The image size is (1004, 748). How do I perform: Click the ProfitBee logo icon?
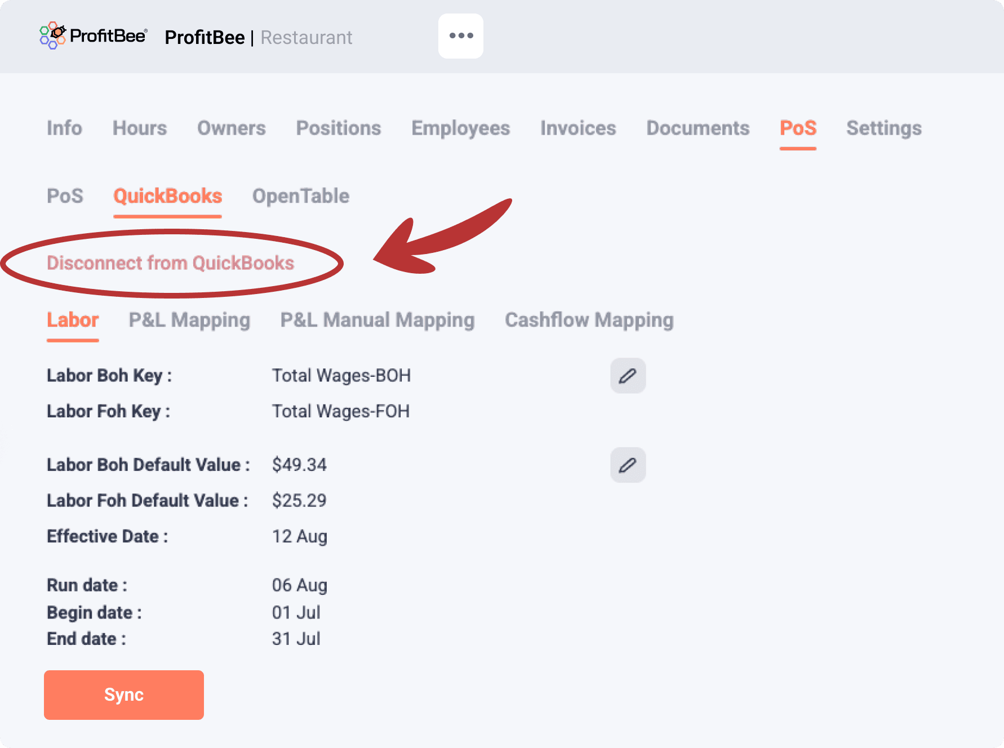[53, 35]
